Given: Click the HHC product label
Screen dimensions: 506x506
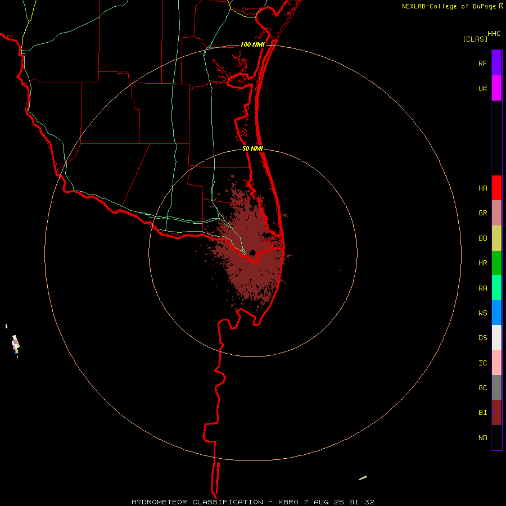Looking at the screenshot, I should (494, 34).
